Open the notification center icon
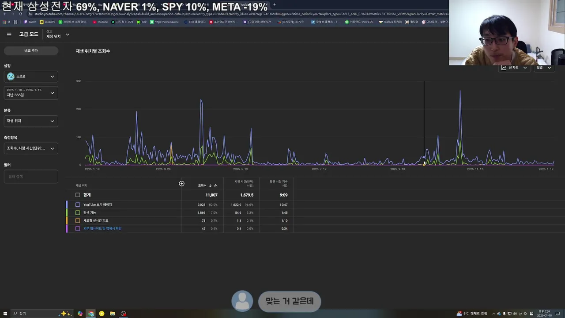Screen dimensions: 565x318 click(557, 314)
